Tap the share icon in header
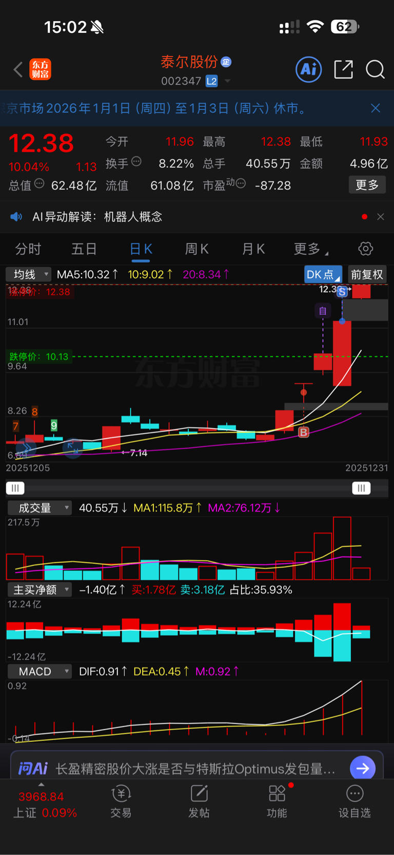The width and height of the screenshot is (394, 855). pyautogui.click(x=343, y=69)
